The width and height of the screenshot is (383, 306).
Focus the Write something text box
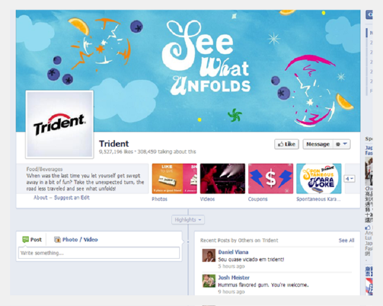(99, 253)
